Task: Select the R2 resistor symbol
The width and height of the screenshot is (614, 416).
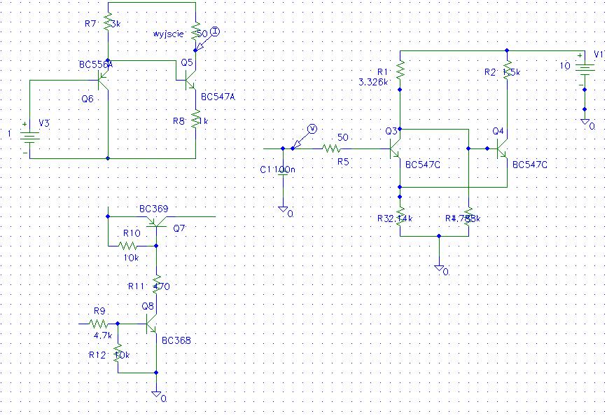Action: coord(507,71)
